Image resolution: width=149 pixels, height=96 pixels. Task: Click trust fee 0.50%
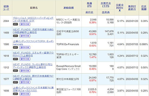tap(144, 67)
